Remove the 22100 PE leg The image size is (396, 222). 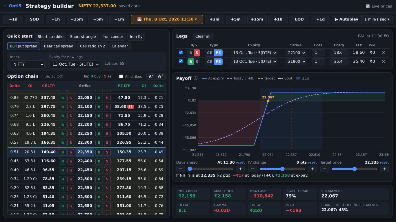[383, 53]
